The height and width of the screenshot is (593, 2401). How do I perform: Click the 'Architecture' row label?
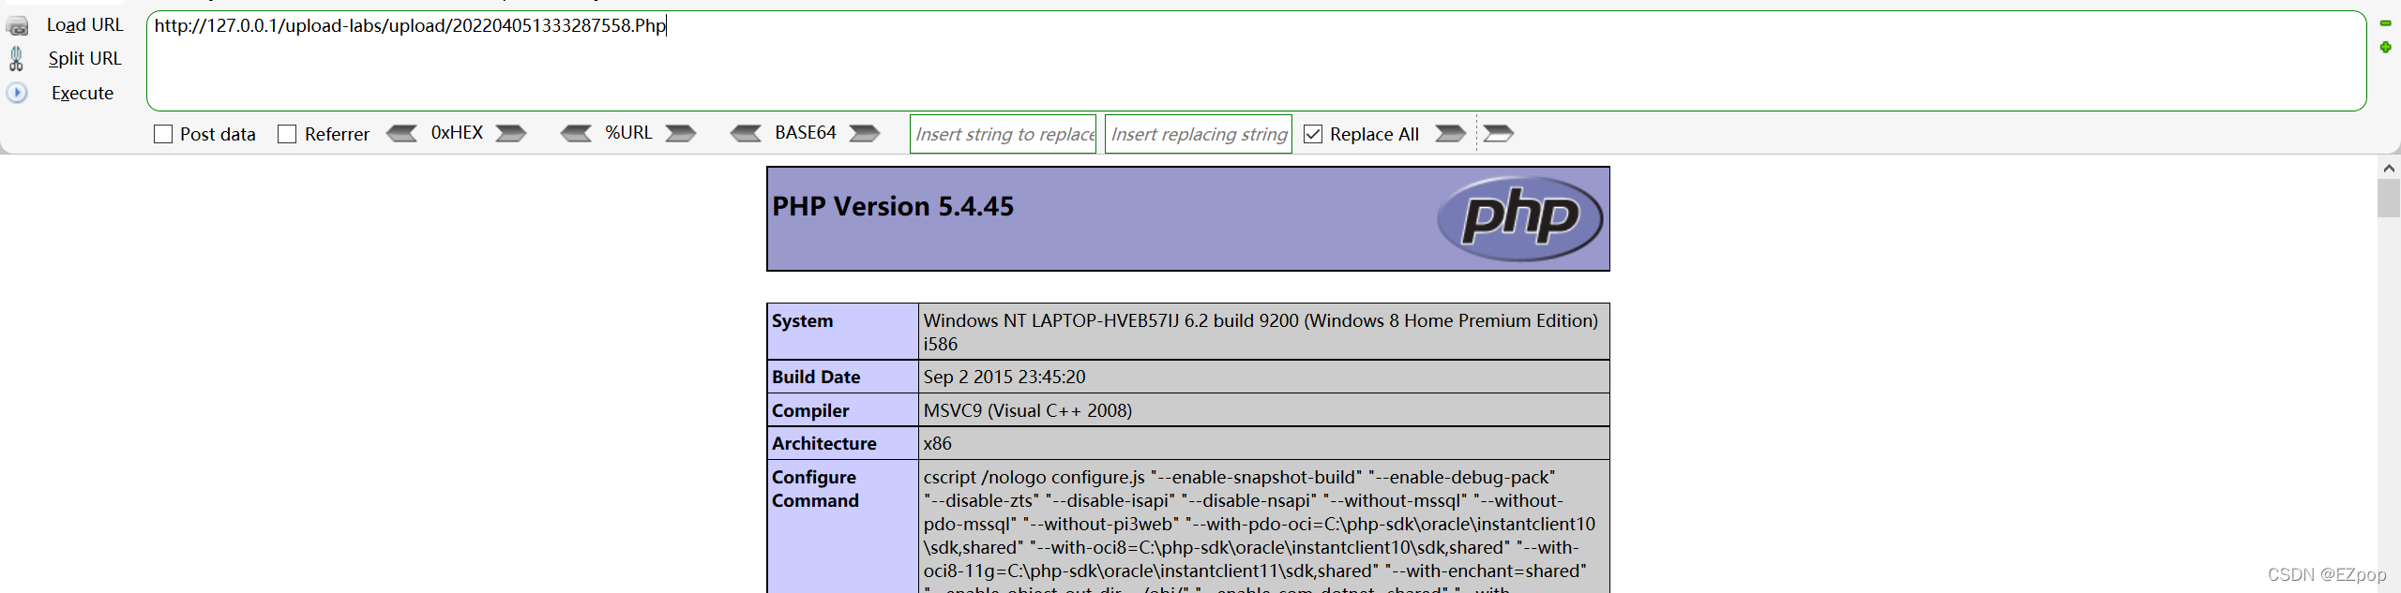coord(824,443)
